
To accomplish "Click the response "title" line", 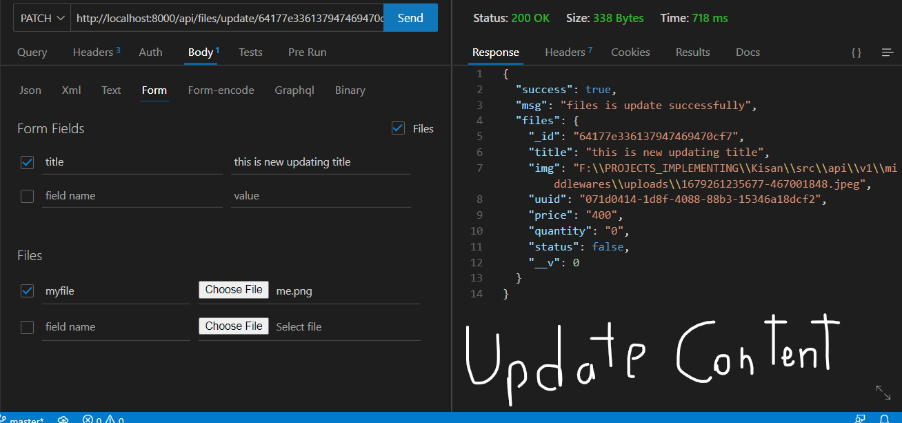I will pos(648,152).
